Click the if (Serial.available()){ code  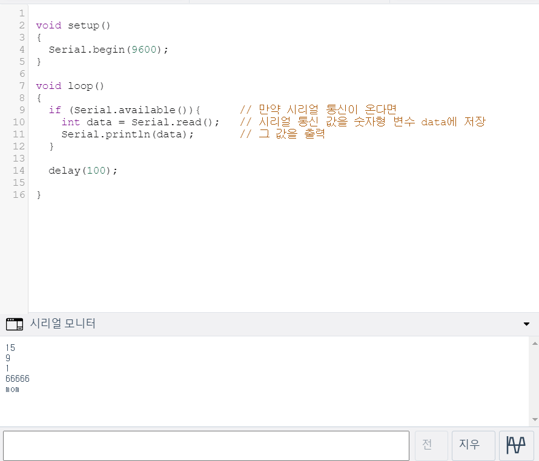[124, 110]
